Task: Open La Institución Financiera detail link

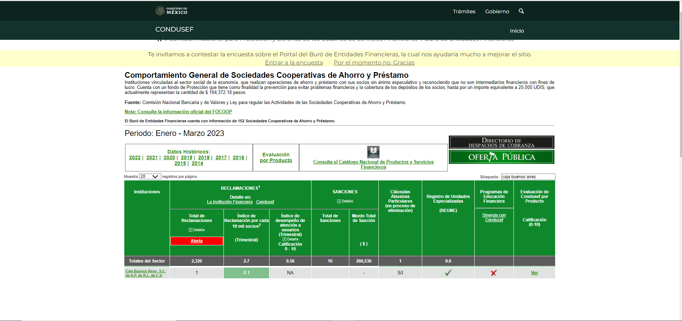Action: [x=230, y=202]
